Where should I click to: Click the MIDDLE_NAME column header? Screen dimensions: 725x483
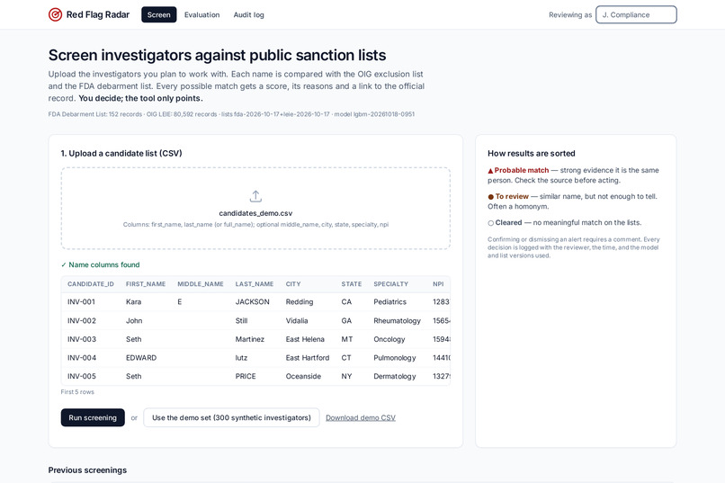click(x=201, y=284)
